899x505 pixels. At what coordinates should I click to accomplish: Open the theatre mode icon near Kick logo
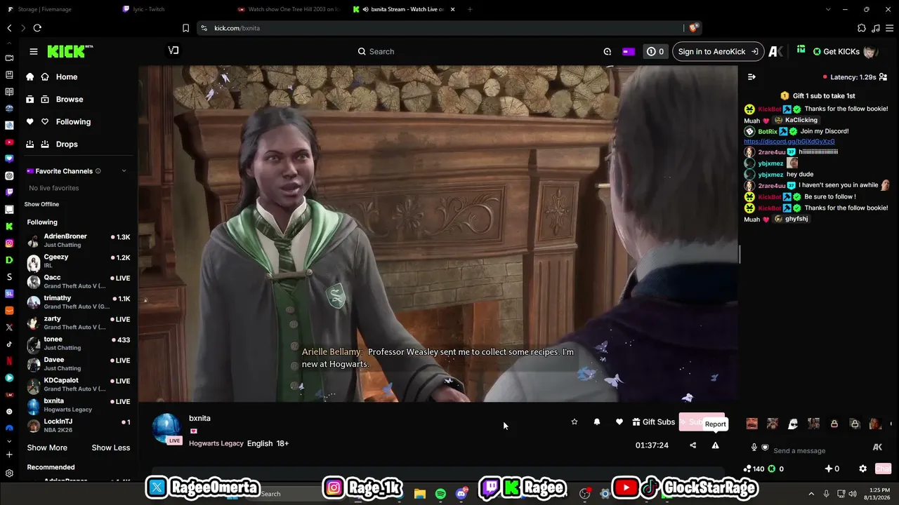[x=173, y=50]
